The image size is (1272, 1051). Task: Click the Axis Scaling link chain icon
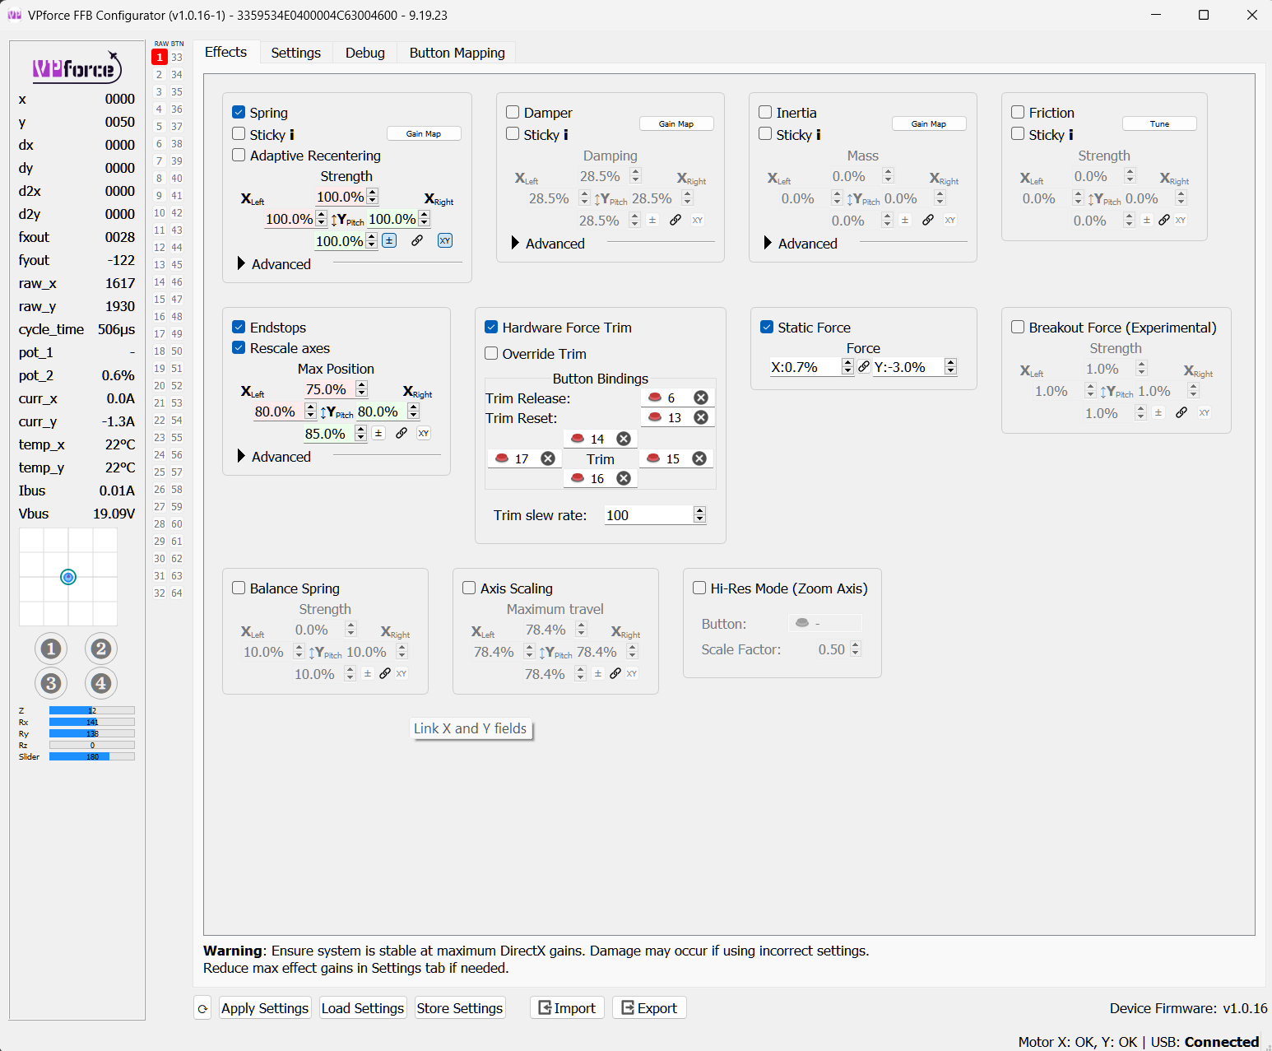[x=615, y=673]
